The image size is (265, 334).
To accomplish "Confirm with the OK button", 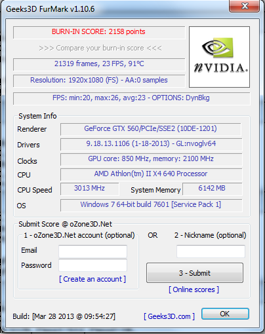I will [x=225, y=314].
